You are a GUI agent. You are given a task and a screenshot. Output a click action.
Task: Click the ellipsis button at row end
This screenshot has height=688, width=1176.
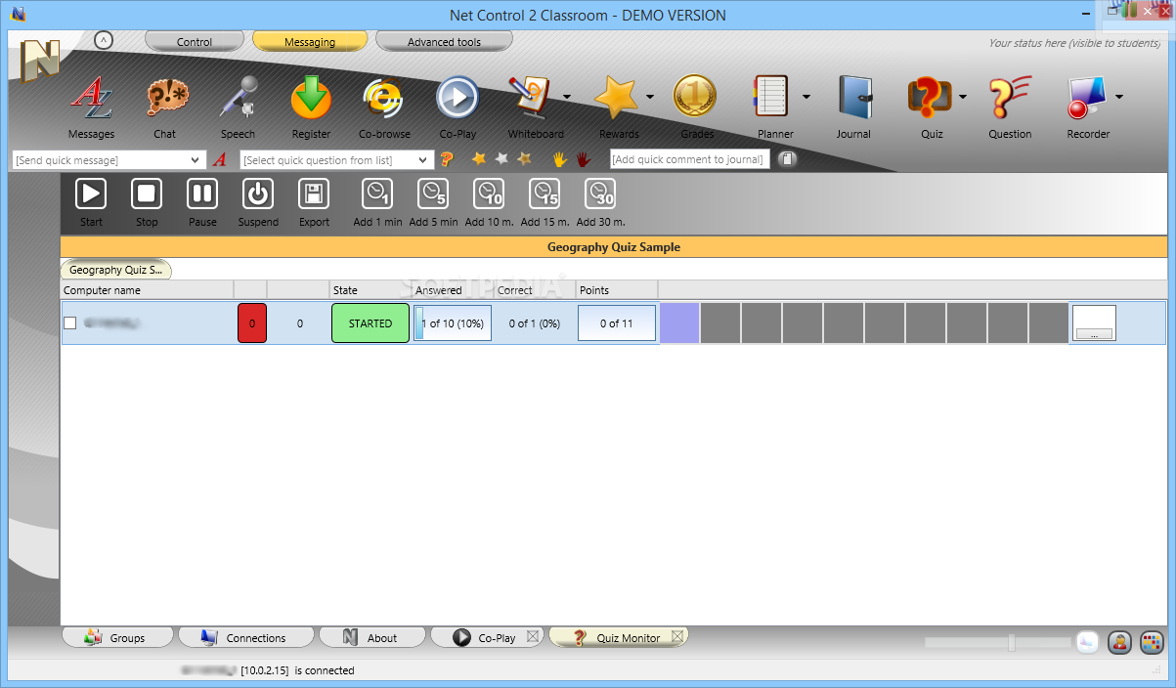pos(1094,334)
